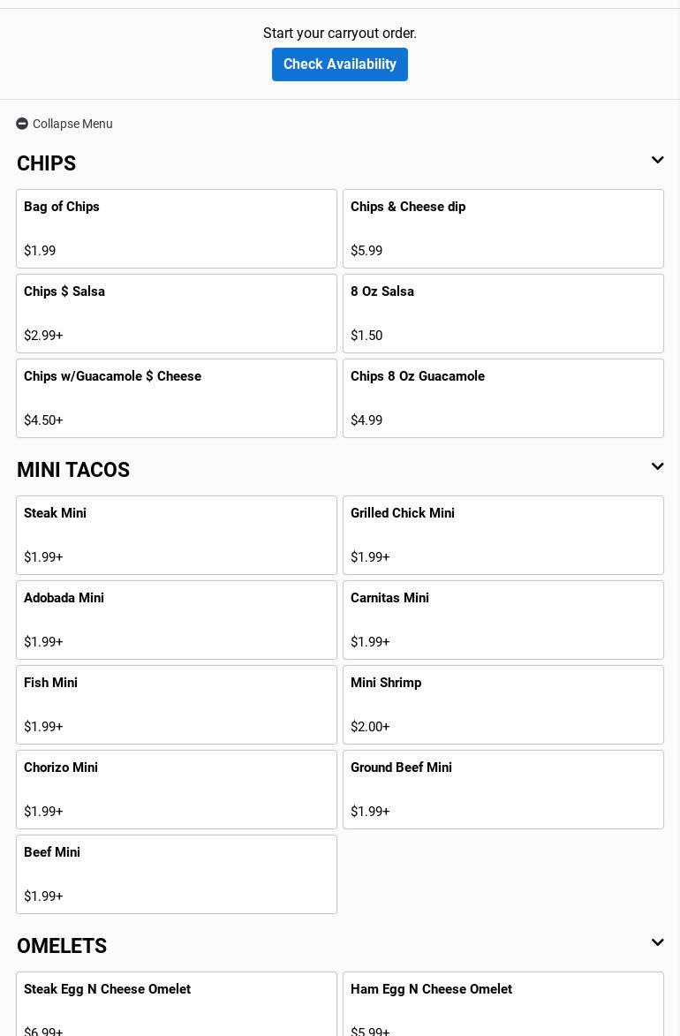Collapse the OMELETS section chevron
Screen dimensions: 680x1036
[657, 943]
